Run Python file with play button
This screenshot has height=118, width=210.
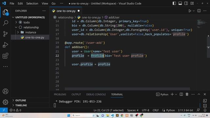[x=190, y=11]
